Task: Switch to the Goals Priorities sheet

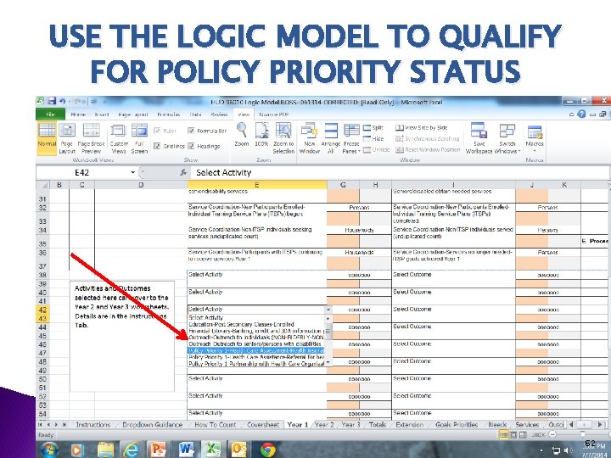Action: click(x=457, y=425)
